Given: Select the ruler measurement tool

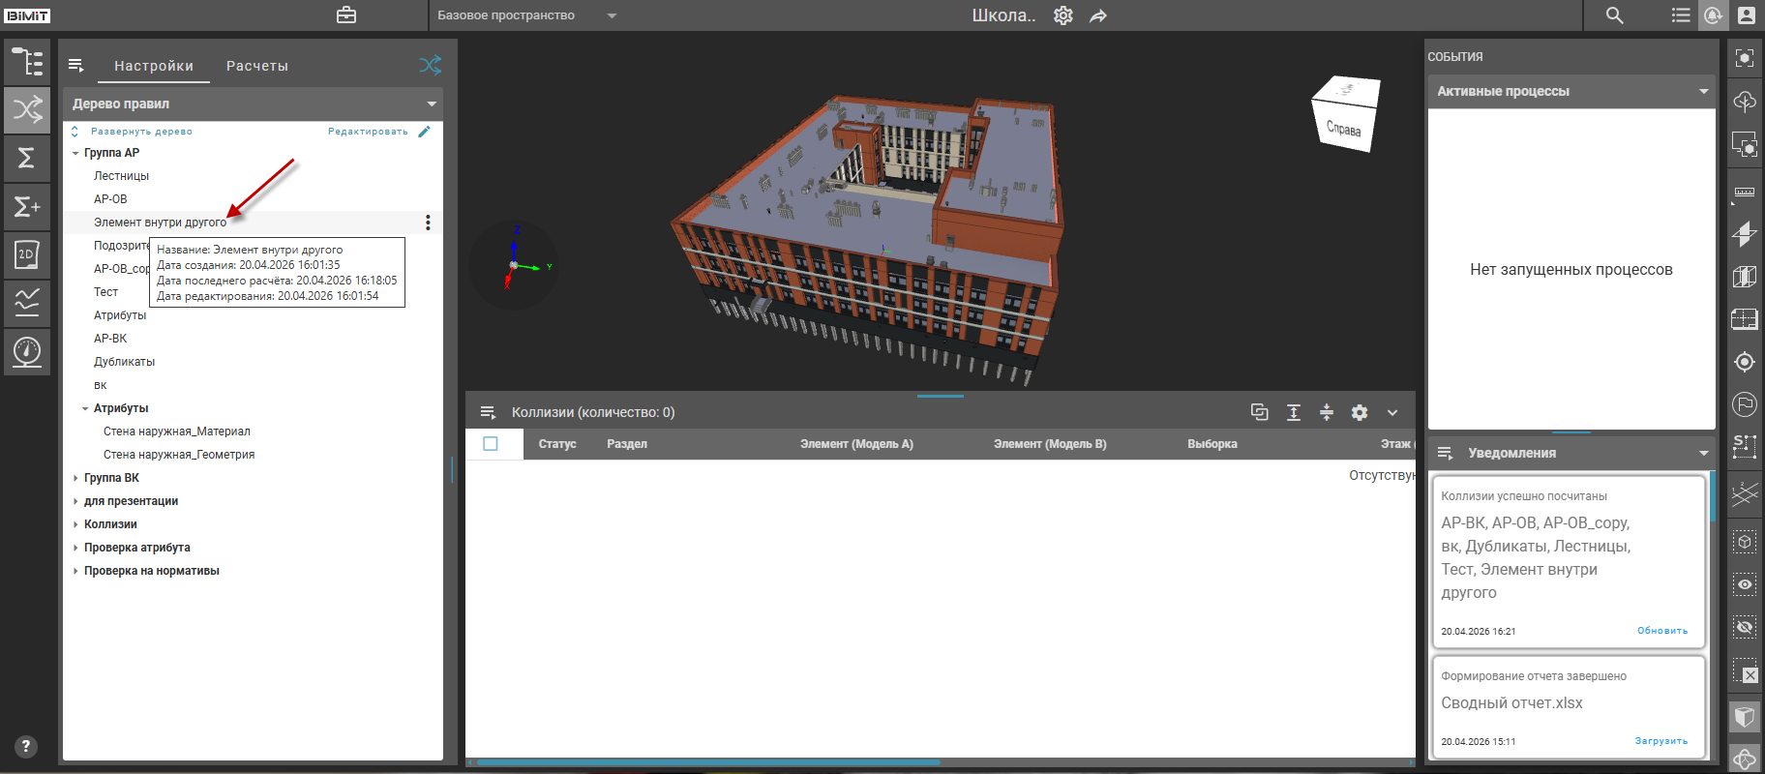Looking at the screenshot, I should pos(1745,192).
